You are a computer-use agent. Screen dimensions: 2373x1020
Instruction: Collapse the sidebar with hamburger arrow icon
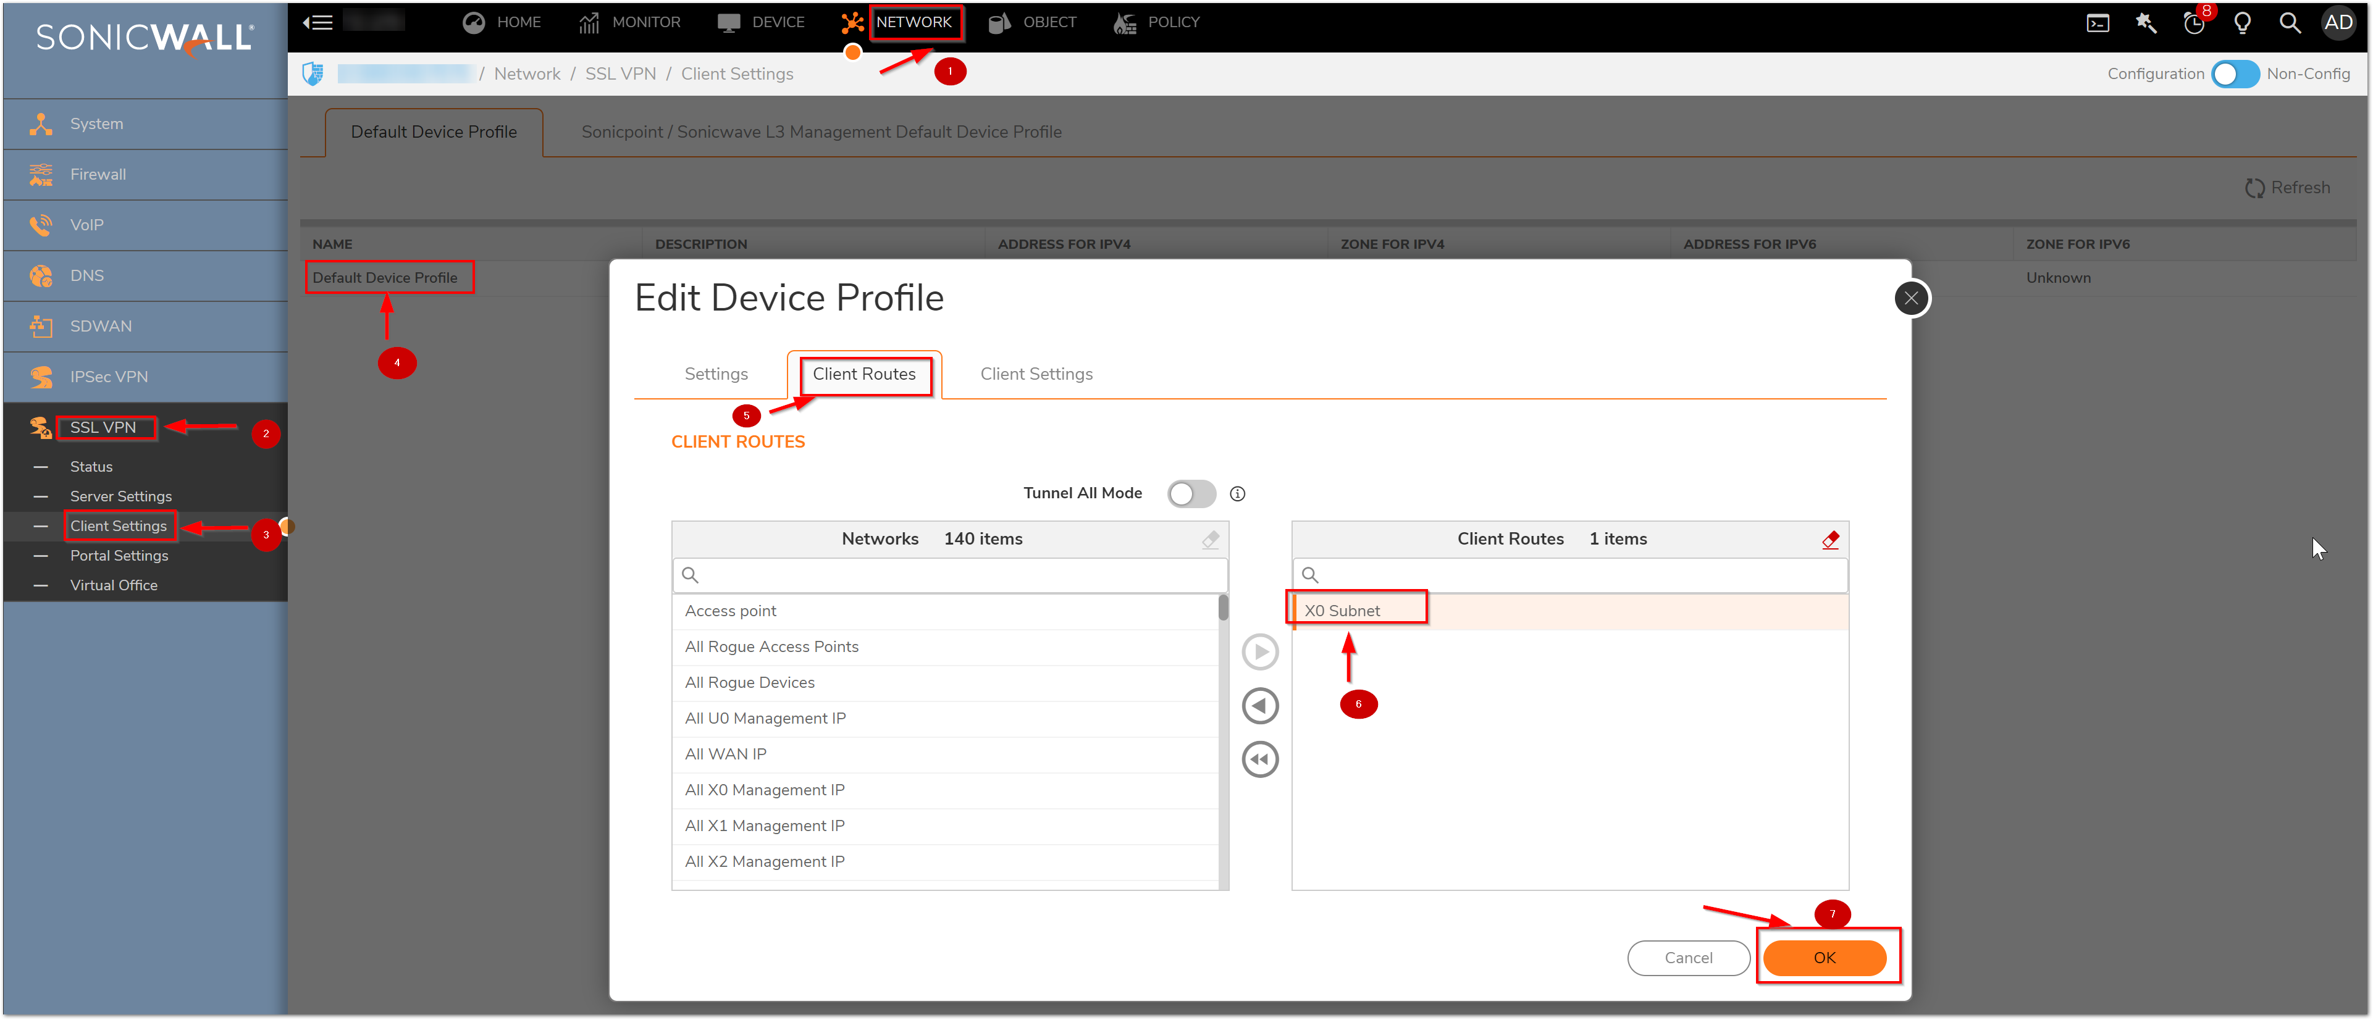[318, 22]
